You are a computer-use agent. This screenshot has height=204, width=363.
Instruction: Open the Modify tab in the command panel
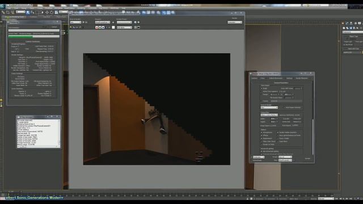[347, 23]
